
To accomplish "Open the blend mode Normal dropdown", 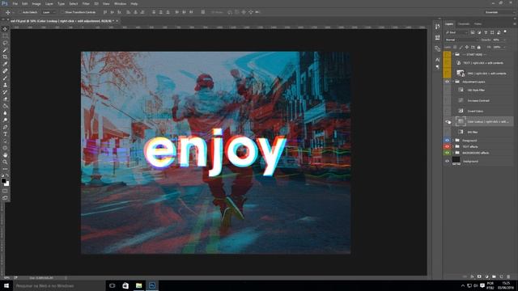I will coord(461,40).
